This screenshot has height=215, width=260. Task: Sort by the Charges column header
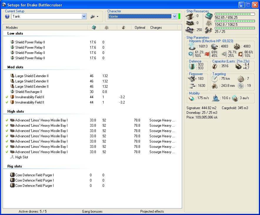pos(163,28)
